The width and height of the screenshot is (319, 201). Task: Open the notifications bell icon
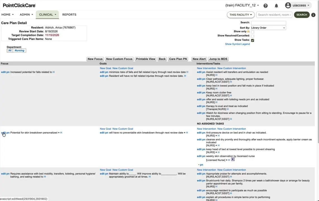[276, 6]
